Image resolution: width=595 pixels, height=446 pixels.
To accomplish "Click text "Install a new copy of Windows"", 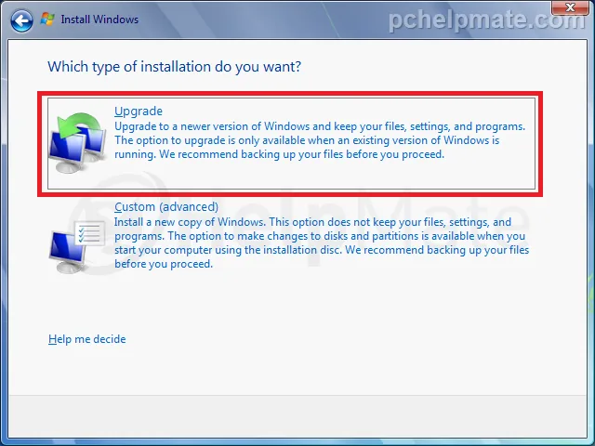I will pyautogui.click(x=189, y=222).
